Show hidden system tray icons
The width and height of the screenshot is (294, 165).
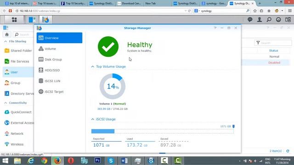pyautogui.click(x=240, y=161)
